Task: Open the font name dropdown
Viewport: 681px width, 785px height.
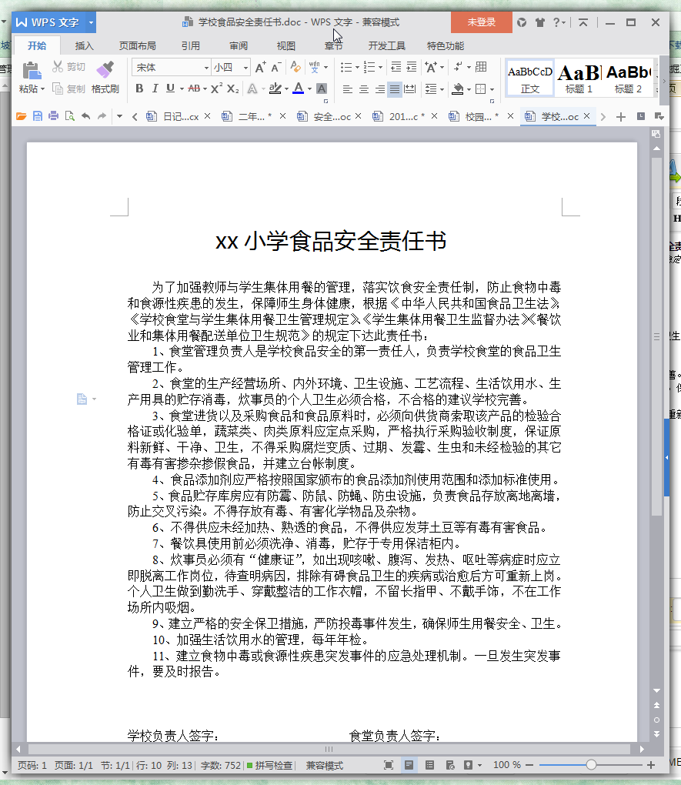Action: click(205, 68)
